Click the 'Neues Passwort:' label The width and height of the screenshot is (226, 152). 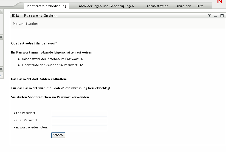(x=26, y=120)
